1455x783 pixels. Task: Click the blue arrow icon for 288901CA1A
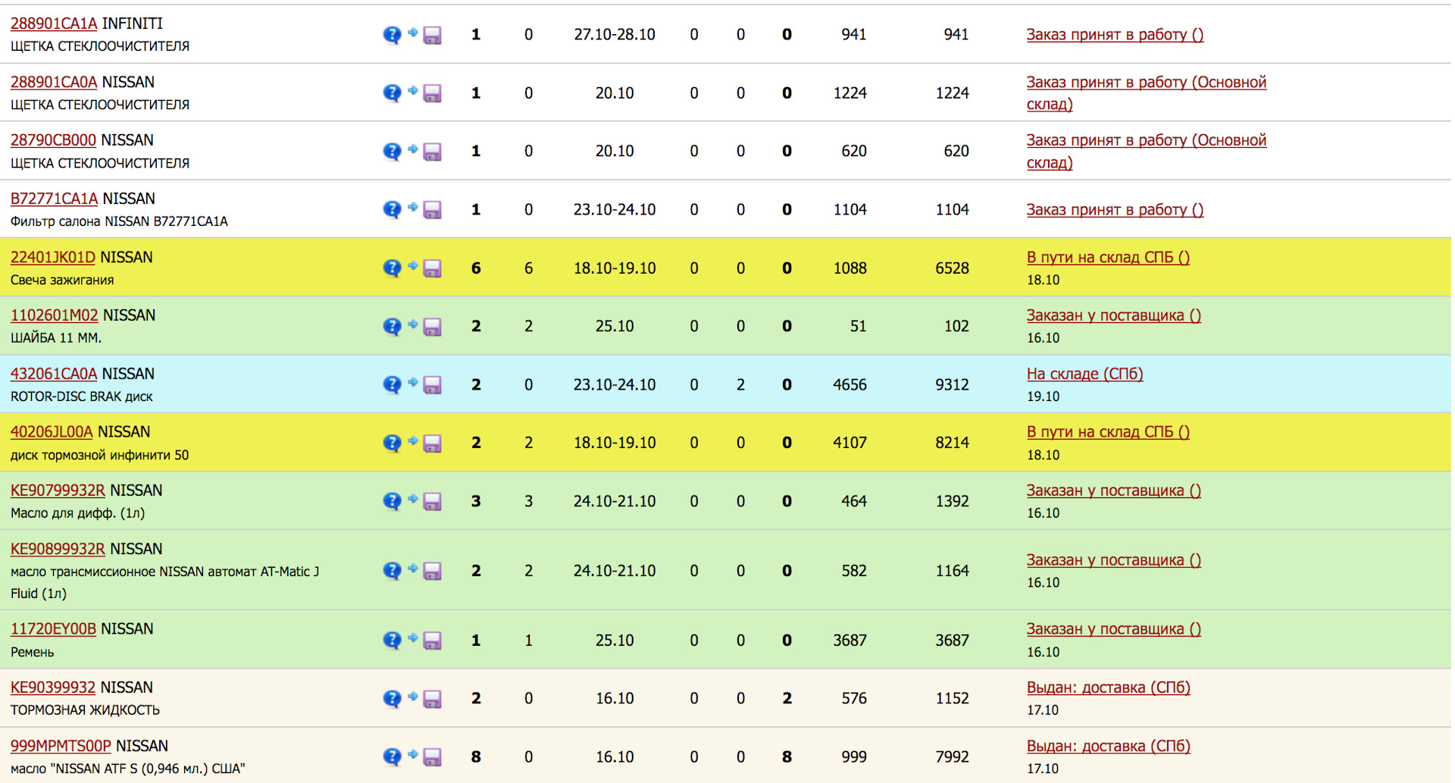413,33
